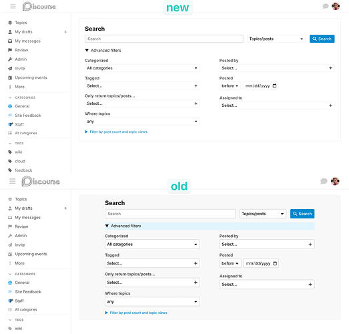
Task: Click plus icon in top Posted by field
Action: click(x=330, y=68)
